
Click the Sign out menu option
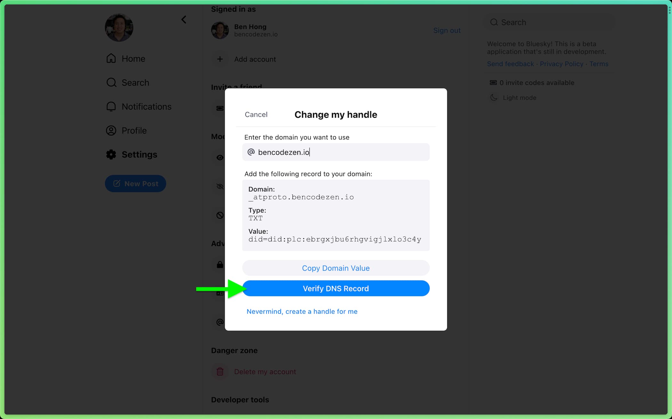[446, 30]
